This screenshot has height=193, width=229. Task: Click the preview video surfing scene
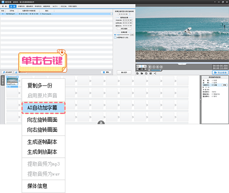(182, 33)
